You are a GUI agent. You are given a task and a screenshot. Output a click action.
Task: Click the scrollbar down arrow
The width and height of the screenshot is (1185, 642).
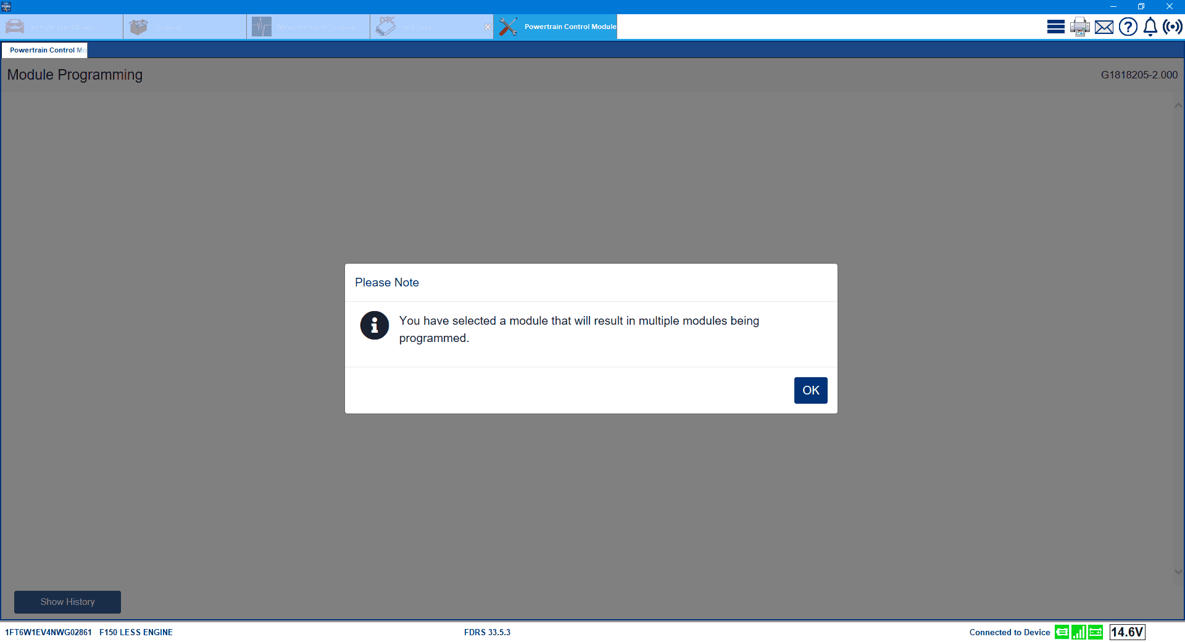click(1178, 572)
